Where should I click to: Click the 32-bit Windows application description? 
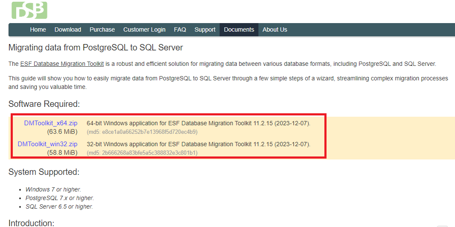198,144
